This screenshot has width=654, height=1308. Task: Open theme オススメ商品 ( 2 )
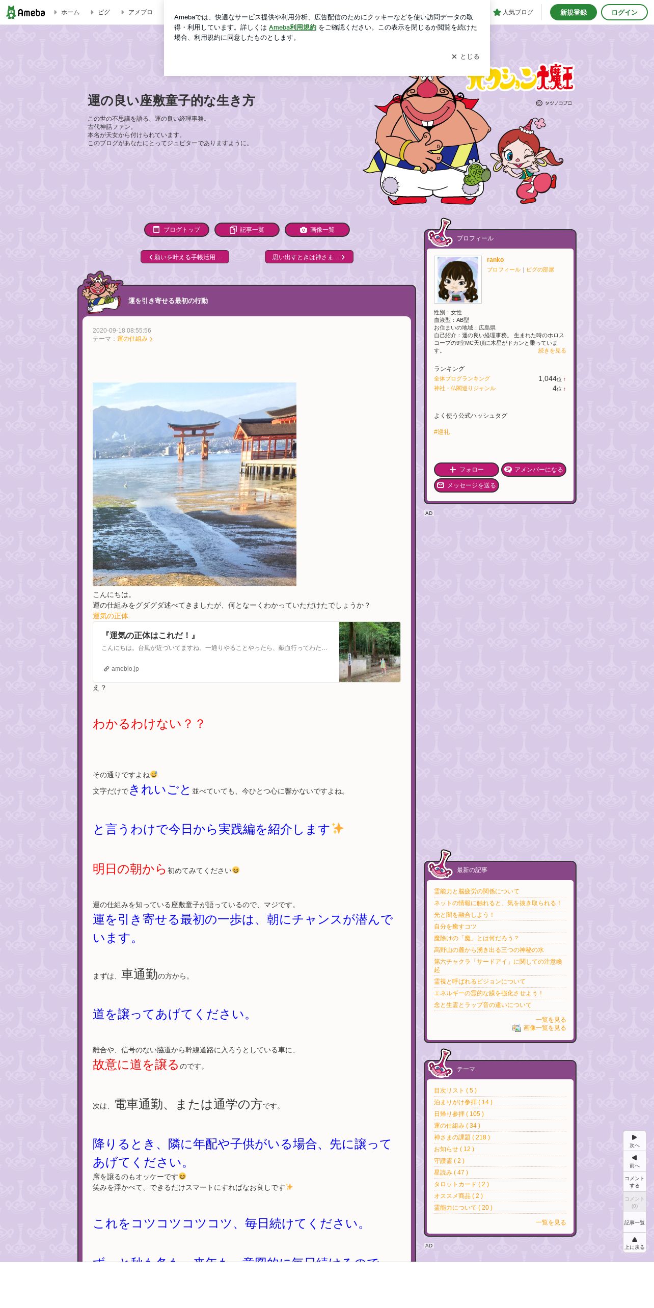pos(458,1196)
